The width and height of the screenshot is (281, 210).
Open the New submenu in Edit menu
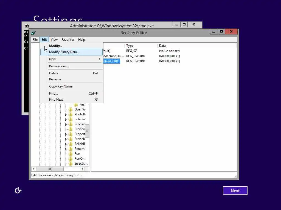tap(72, 59)
